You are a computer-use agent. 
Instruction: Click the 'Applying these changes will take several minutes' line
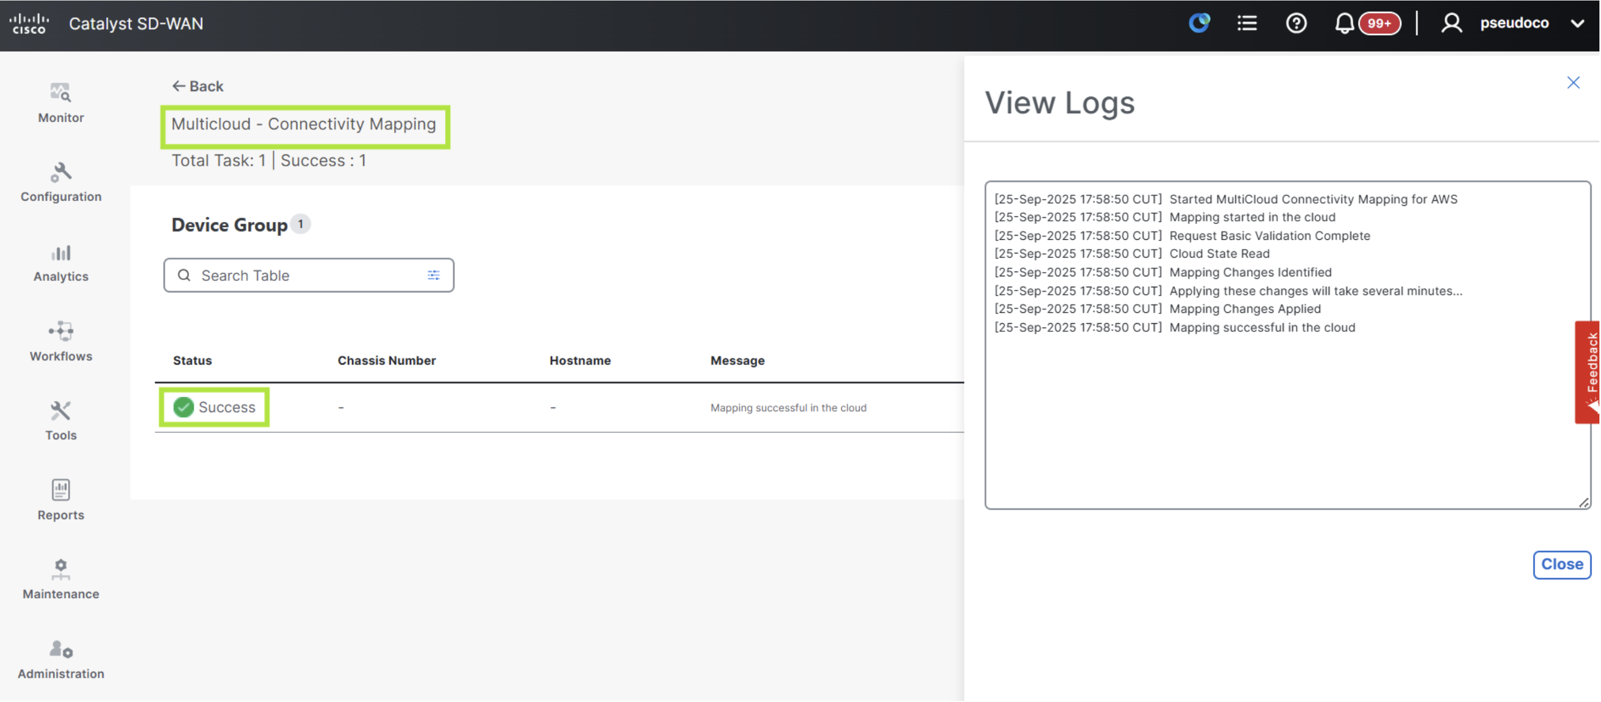(1315, 291)
